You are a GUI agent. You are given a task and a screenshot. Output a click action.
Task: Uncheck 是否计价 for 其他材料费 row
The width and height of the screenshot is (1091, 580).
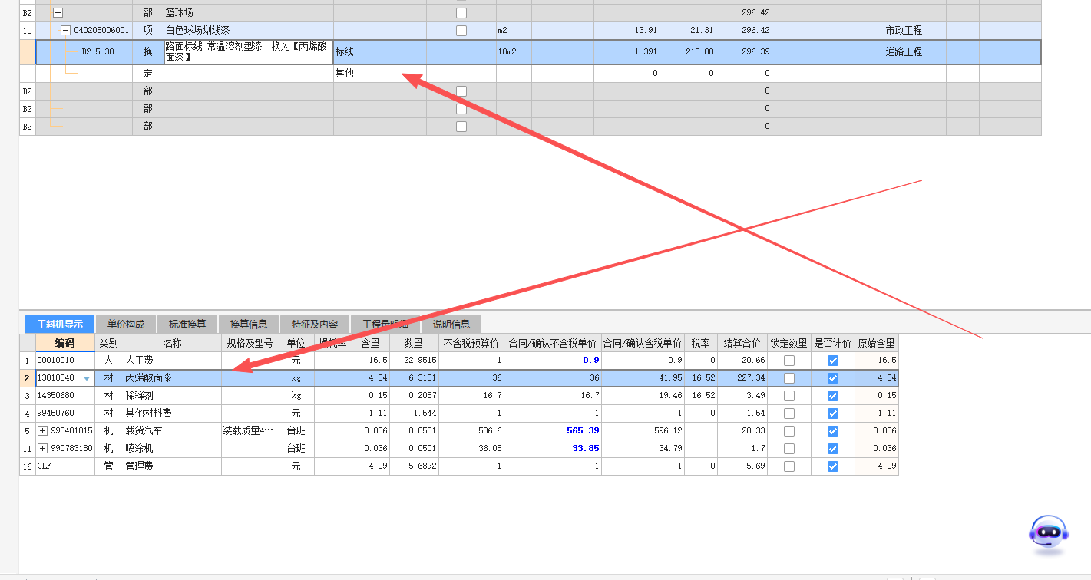pyautogui.click(x=832, y=414)
